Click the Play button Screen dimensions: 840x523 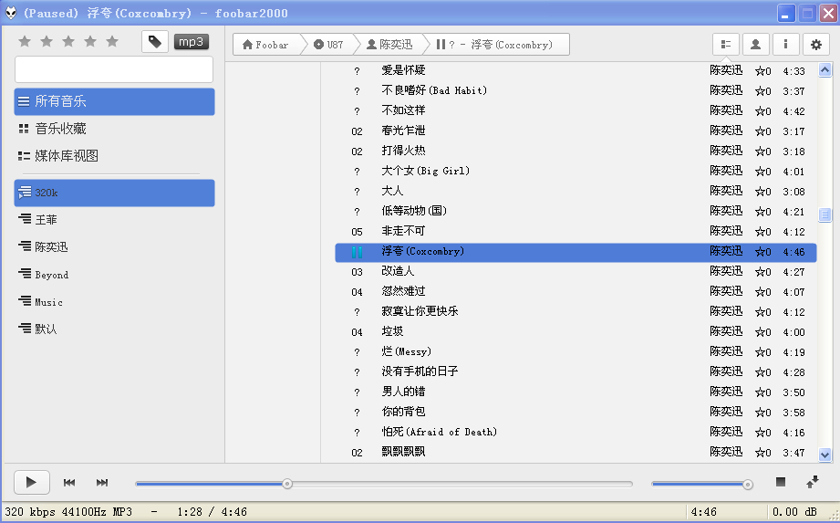coord(32,482)
